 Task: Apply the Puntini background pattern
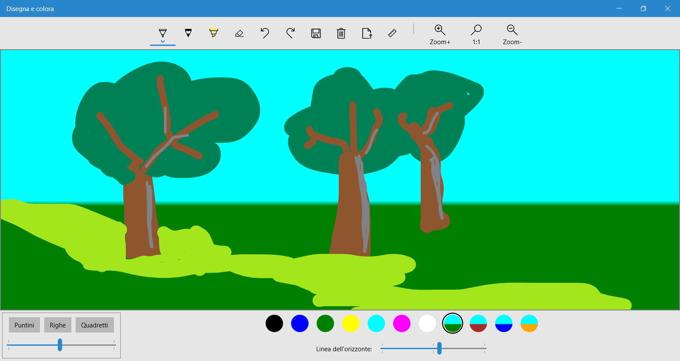tap(24, 325)
